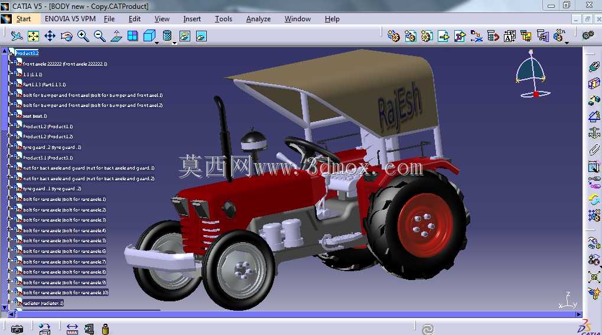This screenshot has height=335, width=602.
Task: Click the double-gear workbench icon
Action: click(588, 35)
